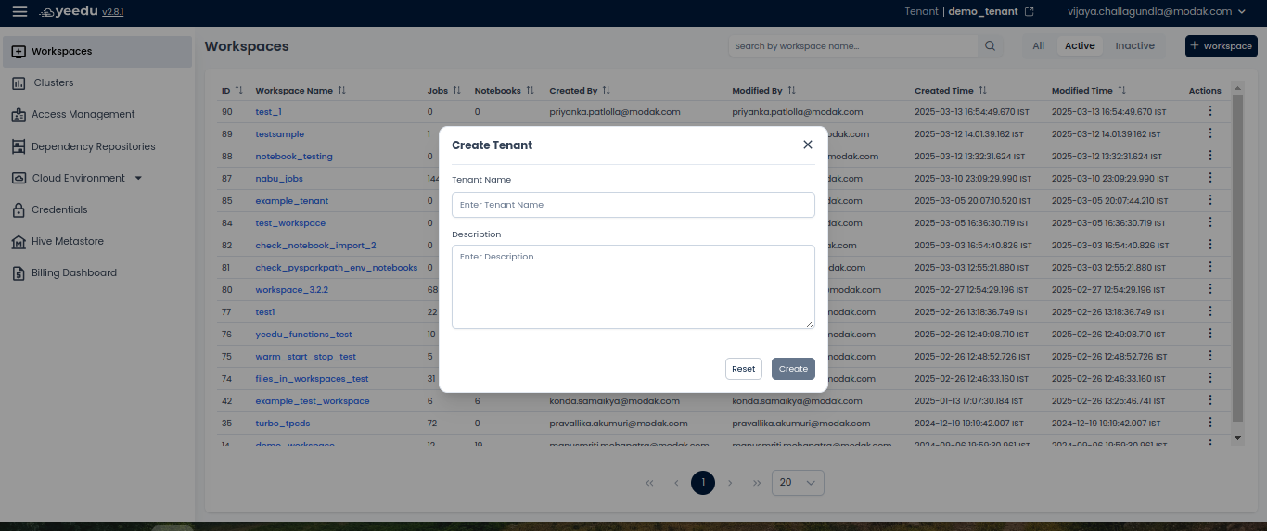Click the Access Management sidebar icon

click(19, 115)
